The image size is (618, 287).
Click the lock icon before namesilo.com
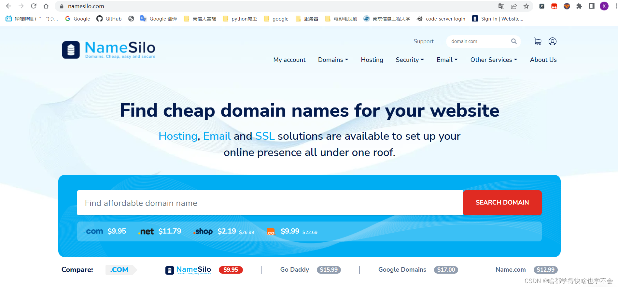click(x=62, y=6)
